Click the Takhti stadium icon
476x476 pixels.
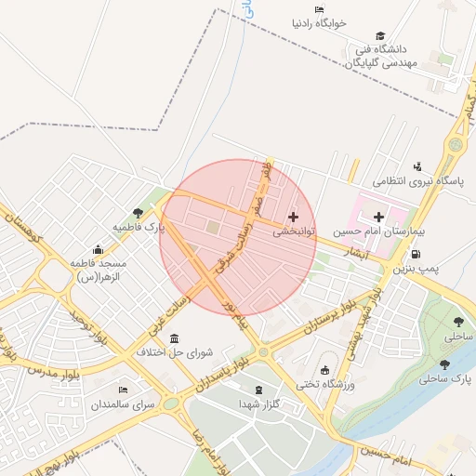[x=324, y=370]
